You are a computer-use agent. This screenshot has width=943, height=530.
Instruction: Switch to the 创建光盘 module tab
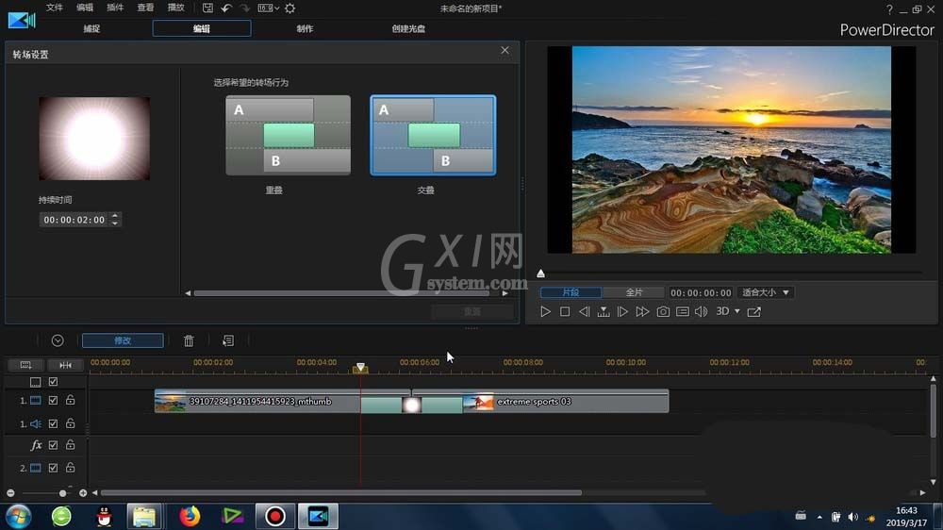click(x=408, y=28)
